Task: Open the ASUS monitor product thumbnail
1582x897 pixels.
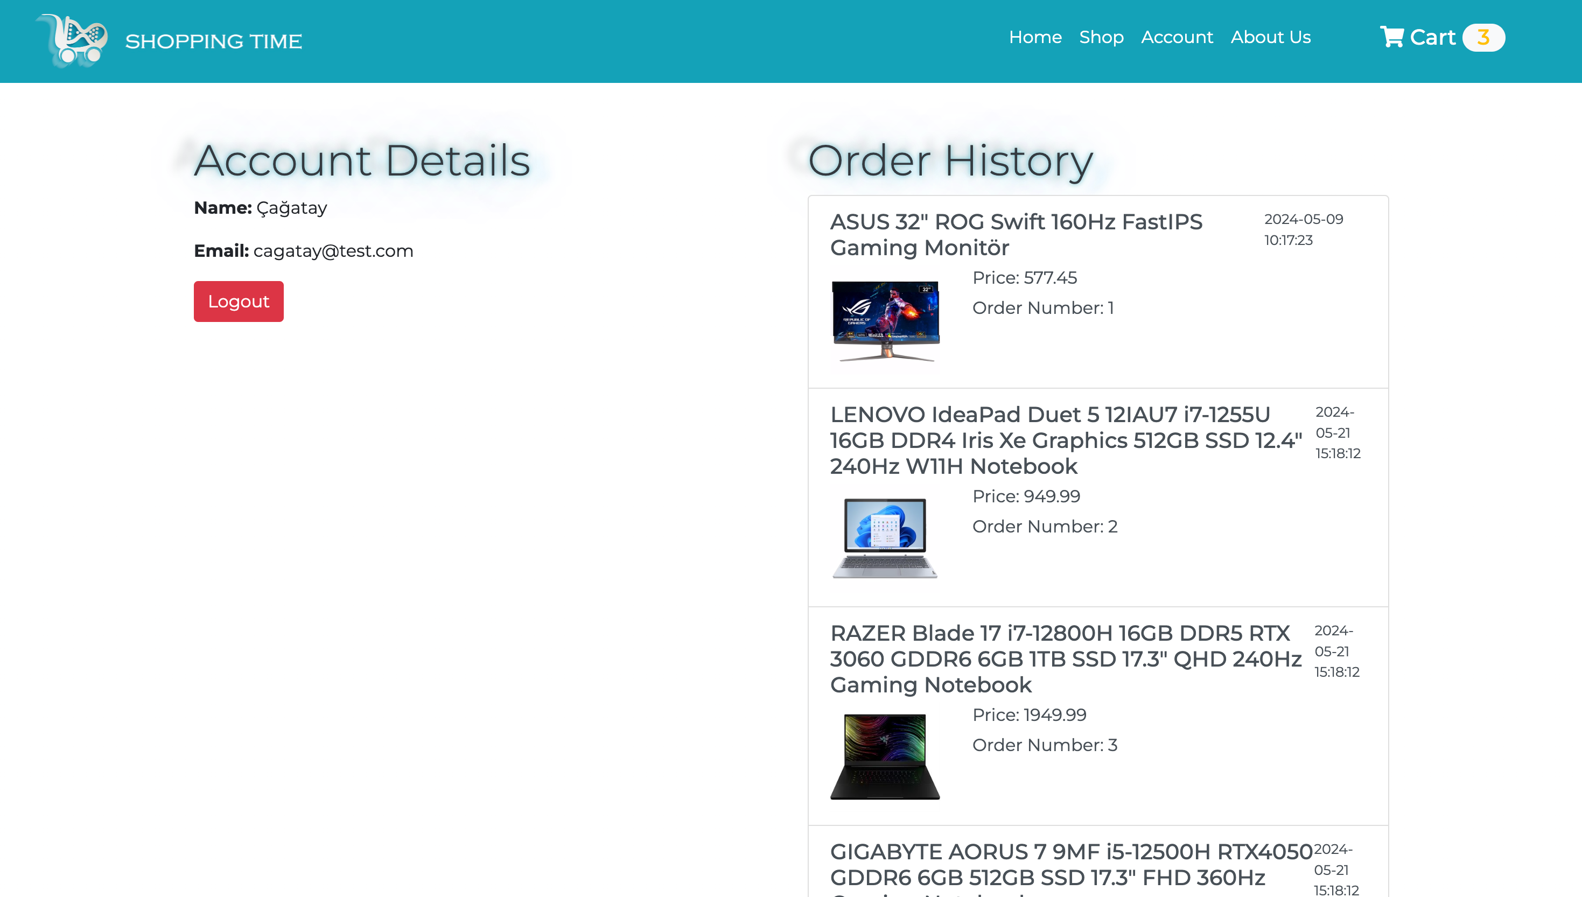Action: (885, 320)
